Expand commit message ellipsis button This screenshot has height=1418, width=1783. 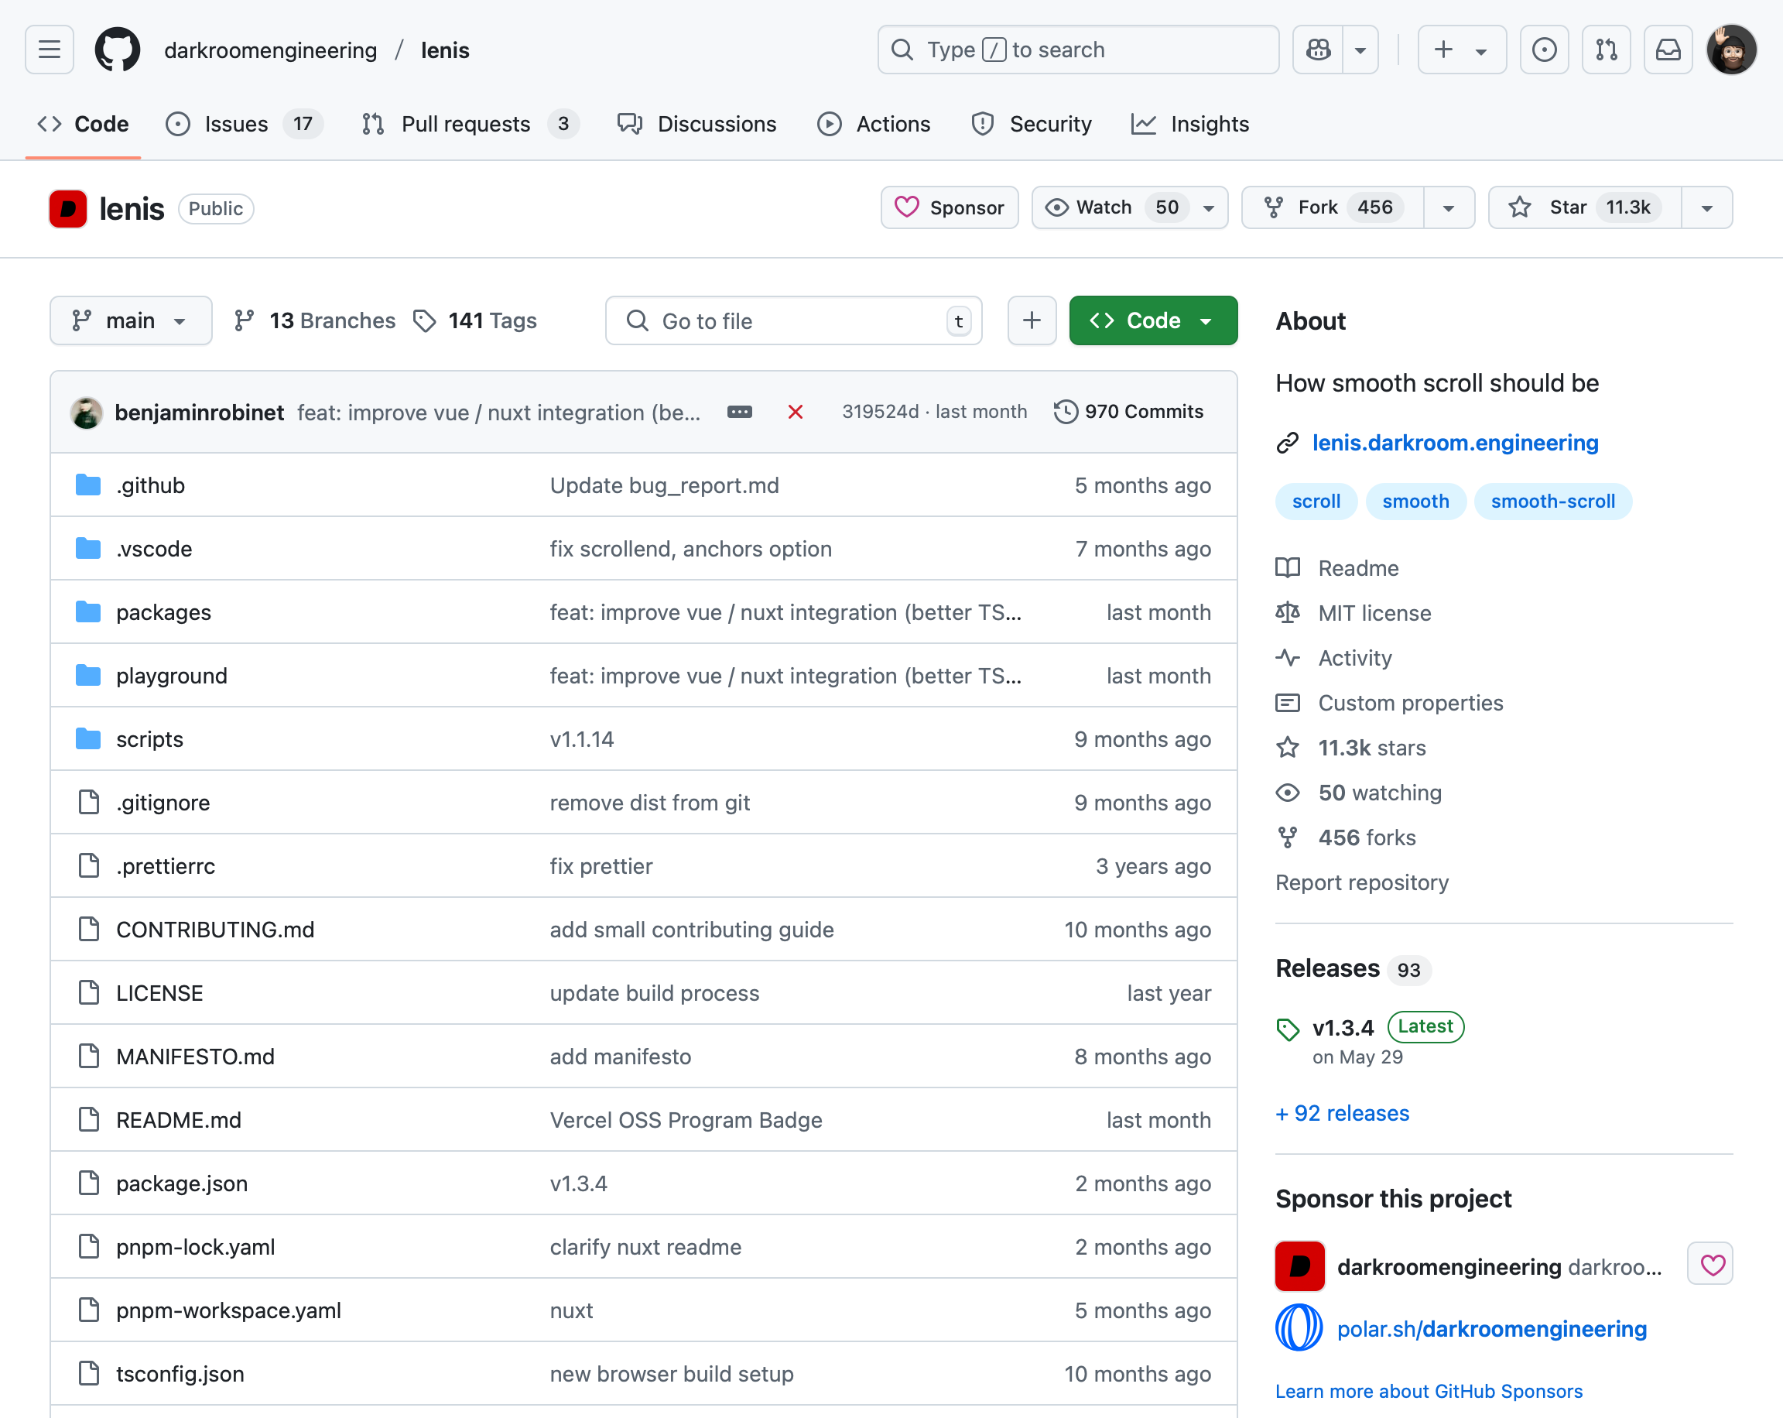click(x=739, y=412)
